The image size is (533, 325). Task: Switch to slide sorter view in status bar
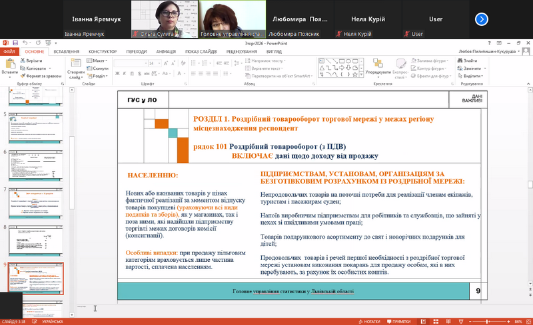pyautogui.click(x=436, y=321)
